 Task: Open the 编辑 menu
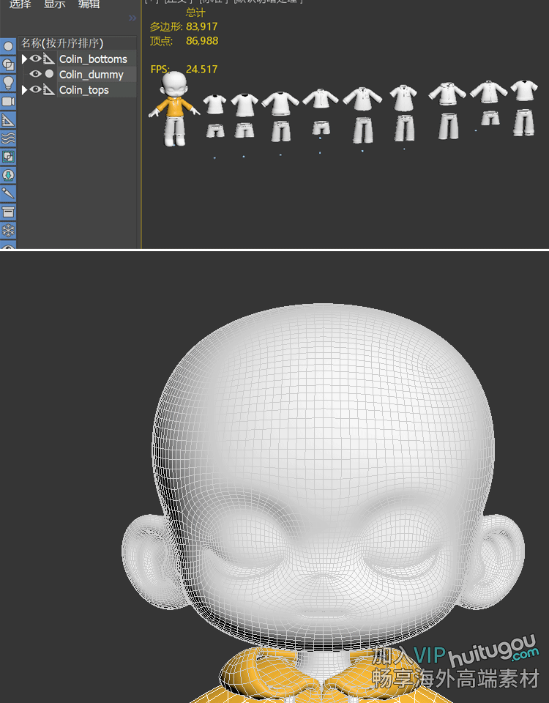click(89, 4)
